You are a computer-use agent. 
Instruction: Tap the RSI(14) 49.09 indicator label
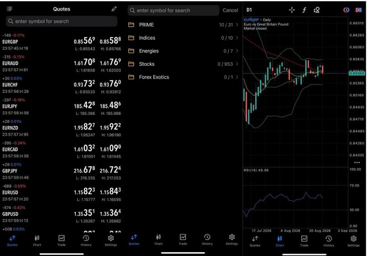click(256, 170)
